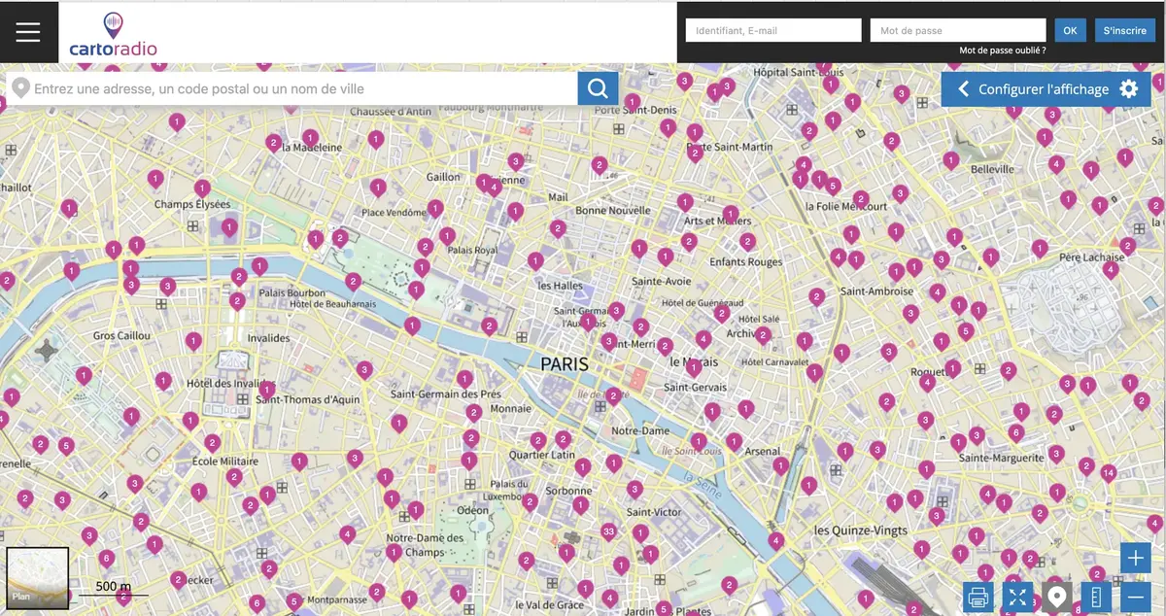1166x616 pixels.
Task: Expand the Configurer l'affichage panel chevron
Action: click(963, 88)
